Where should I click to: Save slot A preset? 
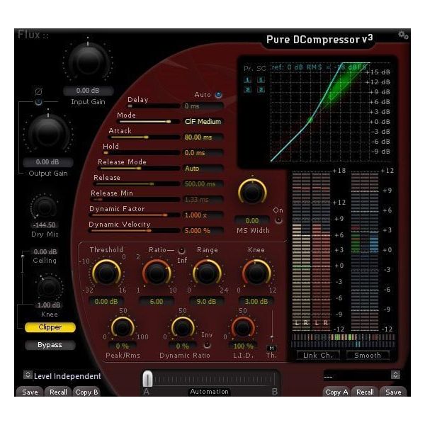pyautogui.click(x=30, y=392)
